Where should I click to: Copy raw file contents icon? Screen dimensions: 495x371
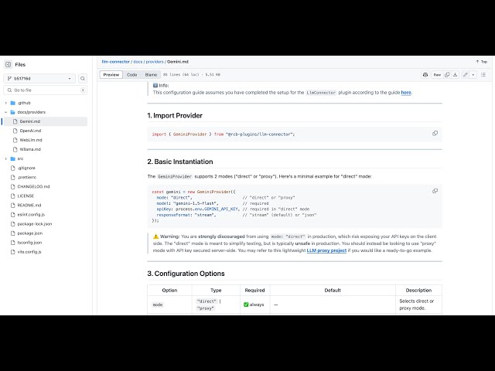(x=447, y=75)
